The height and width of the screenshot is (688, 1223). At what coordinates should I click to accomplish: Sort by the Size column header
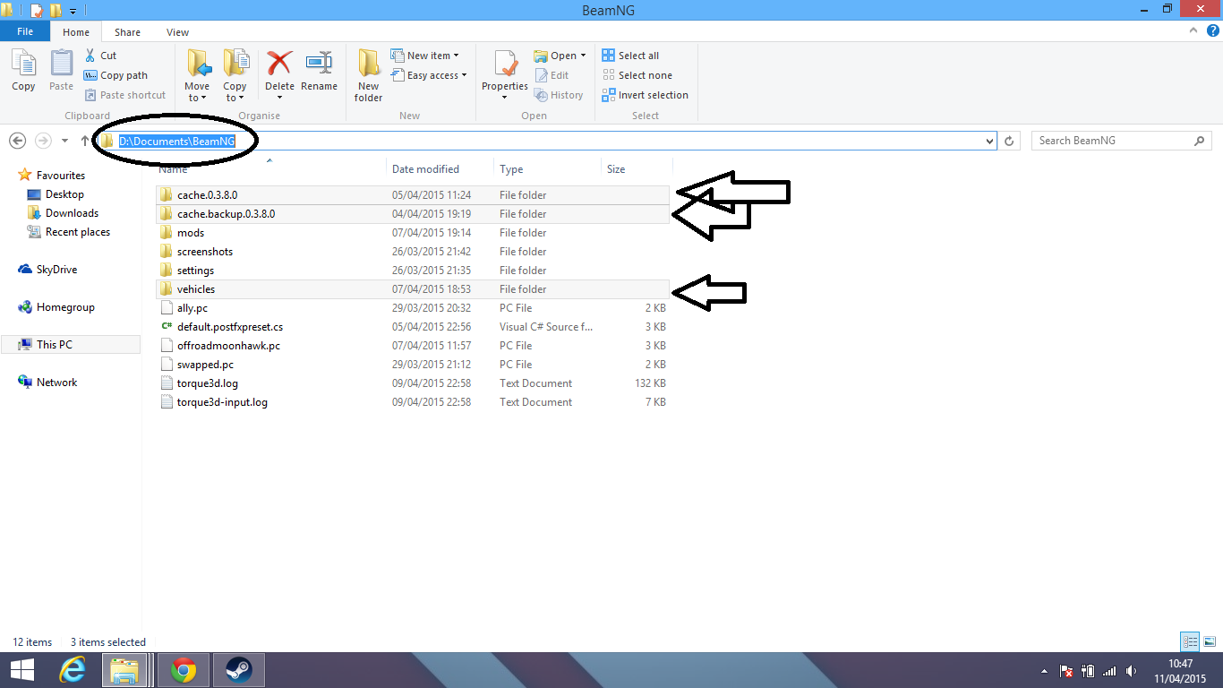pyautogui.click(x=636, y=168)
